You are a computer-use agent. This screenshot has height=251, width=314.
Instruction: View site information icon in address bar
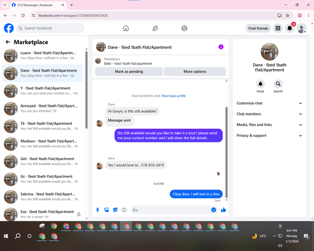pos(33,16)
